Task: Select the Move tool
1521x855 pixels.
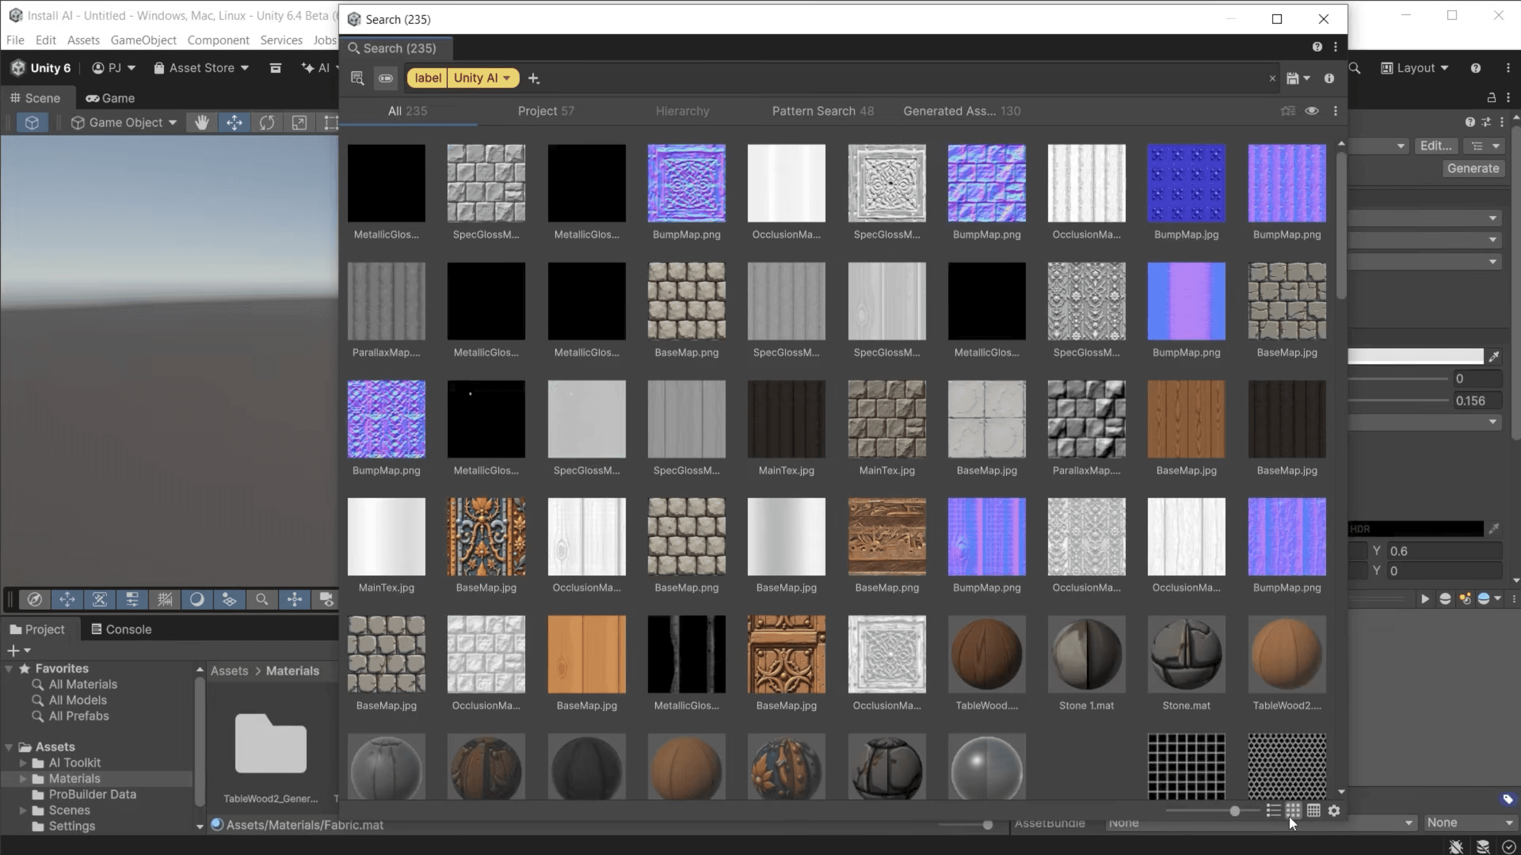Action: click(x=234, y=122)
